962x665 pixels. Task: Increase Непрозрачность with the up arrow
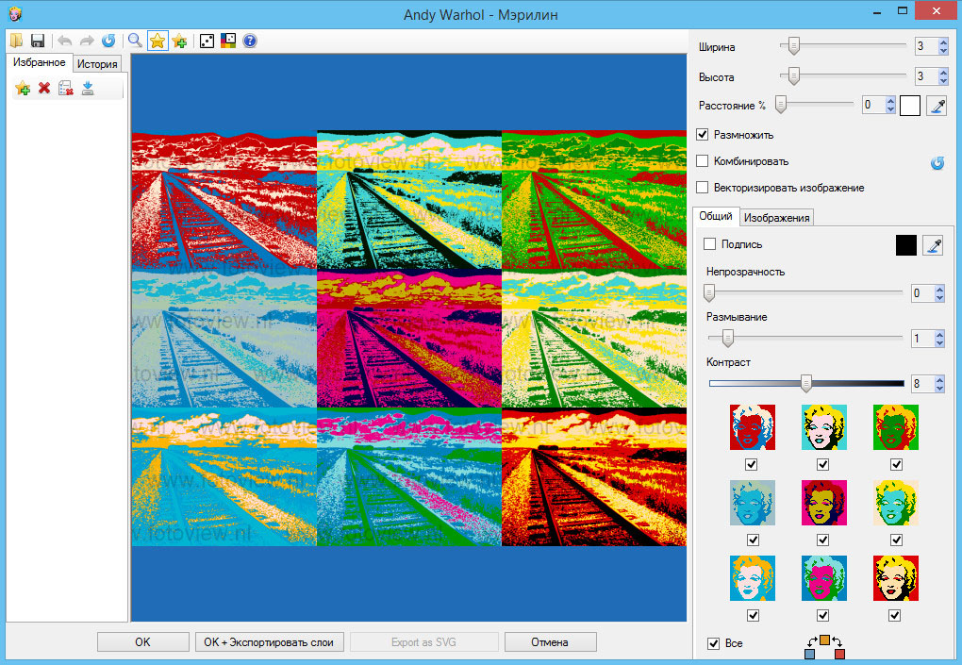(940, 289)
